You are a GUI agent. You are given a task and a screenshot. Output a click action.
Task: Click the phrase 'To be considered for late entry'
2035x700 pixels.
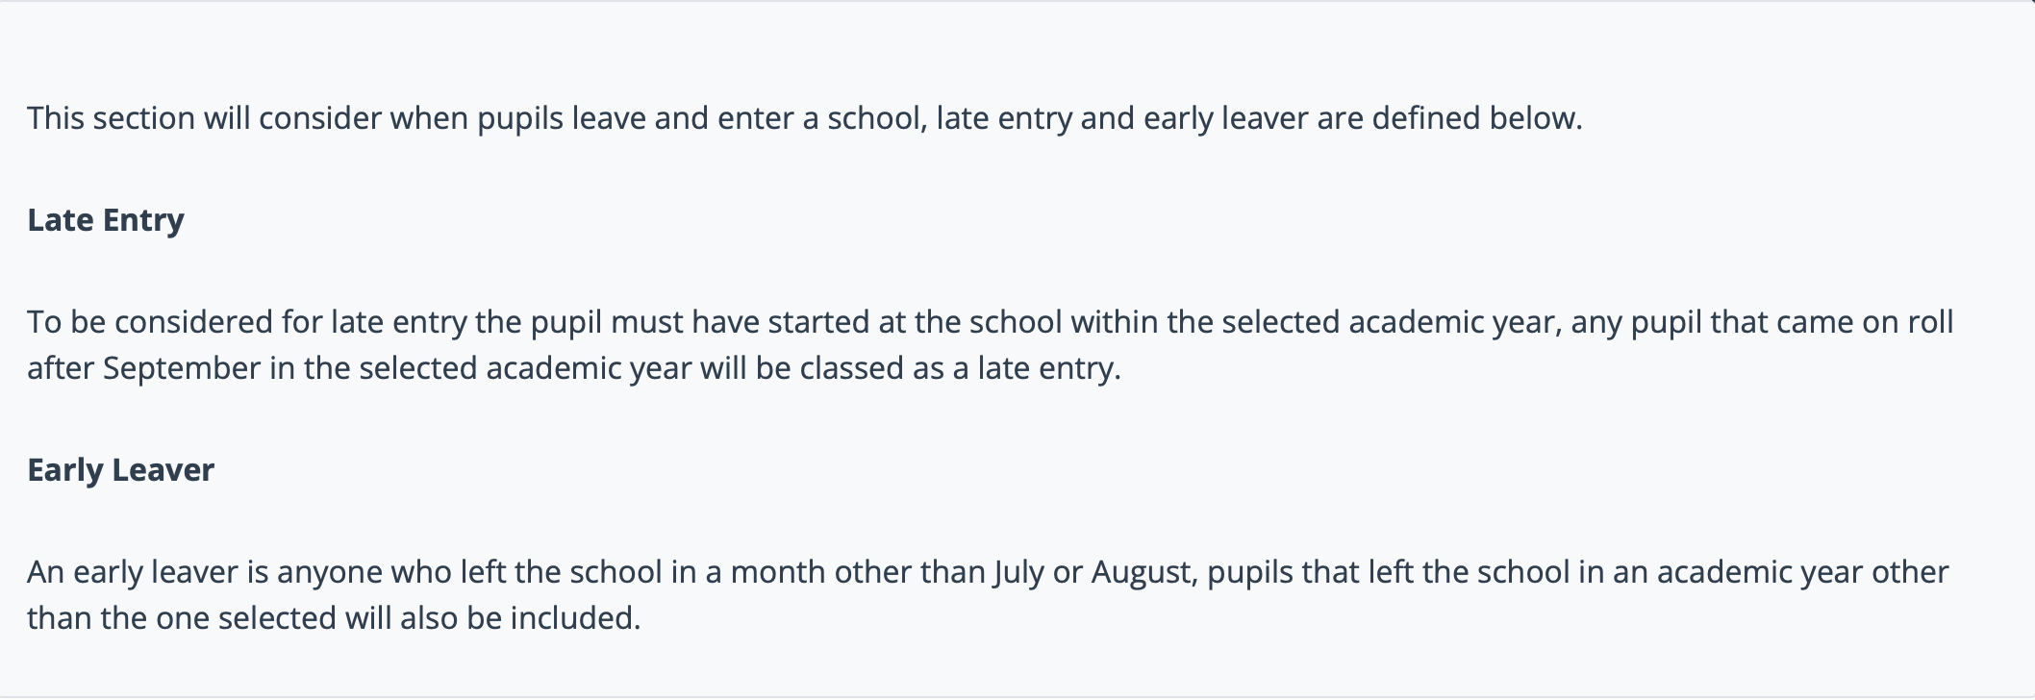click(x=246, y=322)
